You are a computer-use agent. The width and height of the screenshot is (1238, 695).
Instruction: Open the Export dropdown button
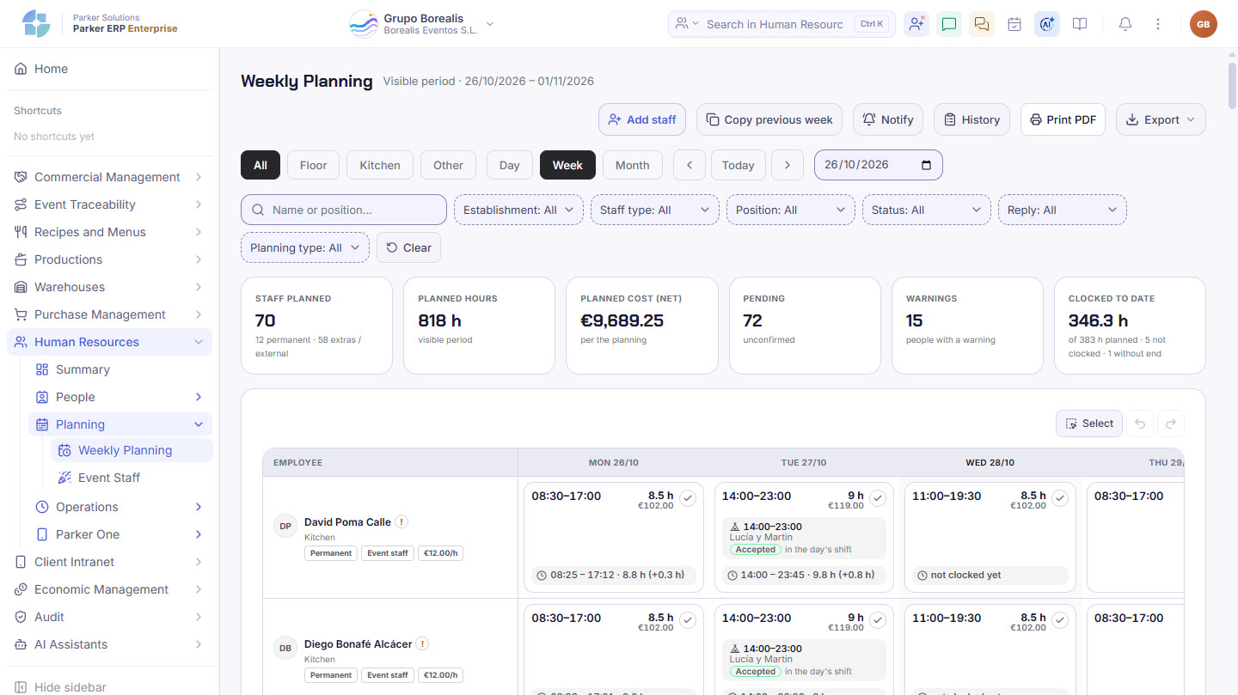(x=1161, y=119)
